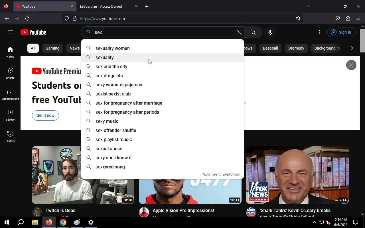The height and width of the screenshot is (228, 365).
Task: Open Windows Start menu
Action: (7, 222)
